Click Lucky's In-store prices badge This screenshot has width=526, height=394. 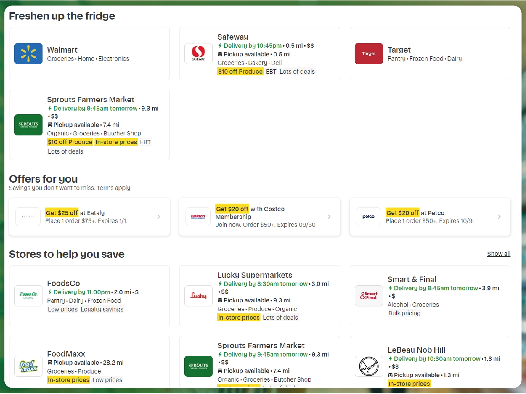[239, 317]
